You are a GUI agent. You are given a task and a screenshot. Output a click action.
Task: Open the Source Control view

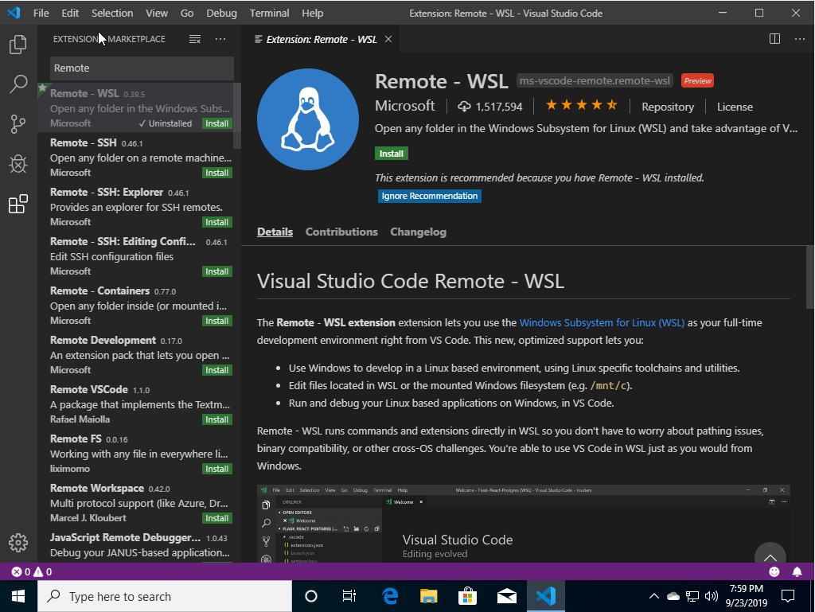click(x=18, y=124)
